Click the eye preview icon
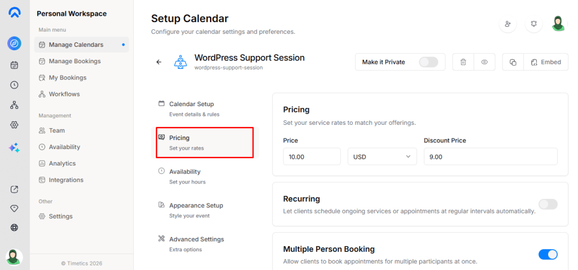Image resolution: width=578 pixels, height=270 pixels. pyautogui.click(x=484, y=62)
